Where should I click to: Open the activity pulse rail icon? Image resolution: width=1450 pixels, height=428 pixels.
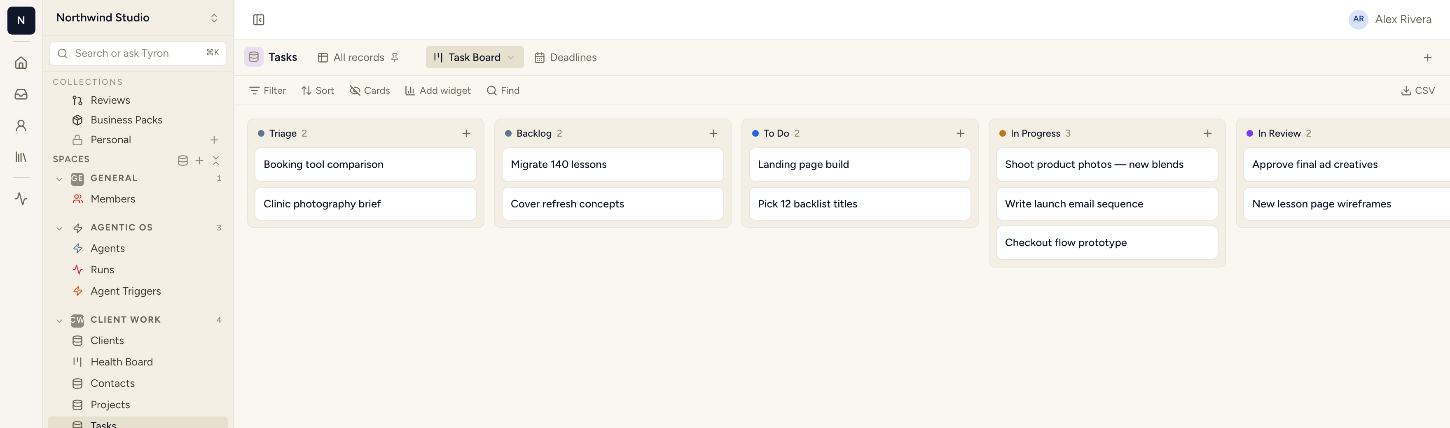(21, 198)
